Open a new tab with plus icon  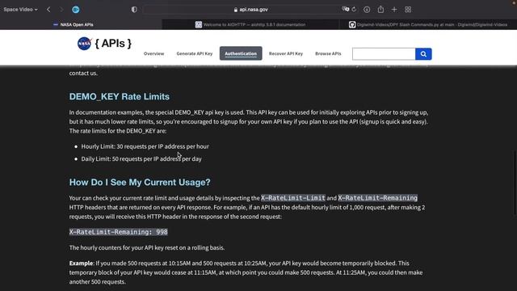(394, 10)
